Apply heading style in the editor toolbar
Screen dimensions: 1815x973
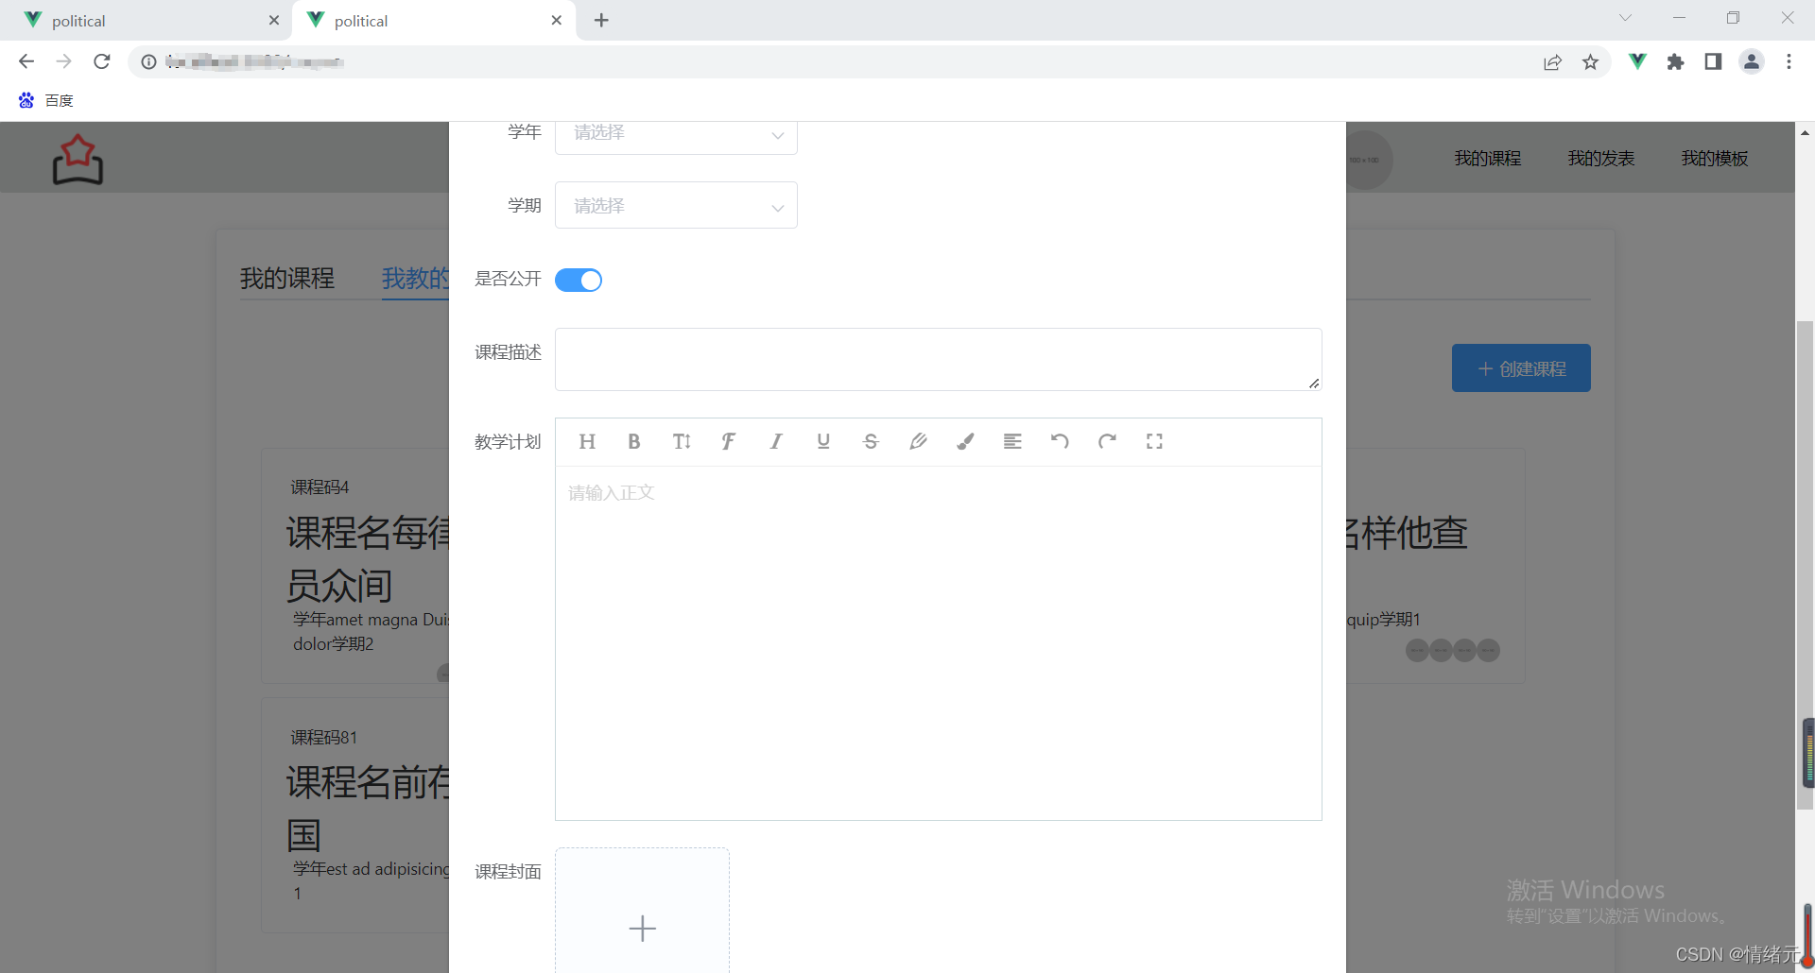pyautogui.click(x=587, y=441)
